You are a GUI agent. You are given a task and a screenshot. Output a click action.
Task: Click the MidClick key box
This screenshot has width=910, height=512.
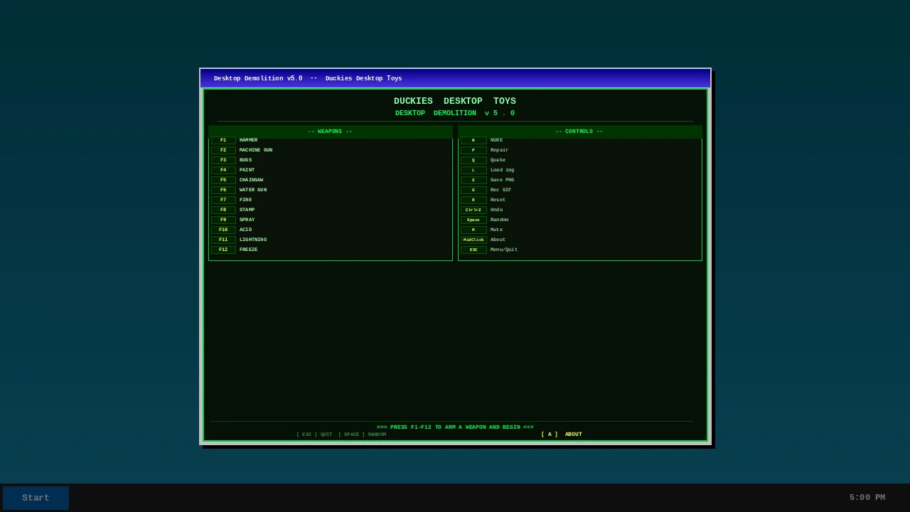[473, 240]
